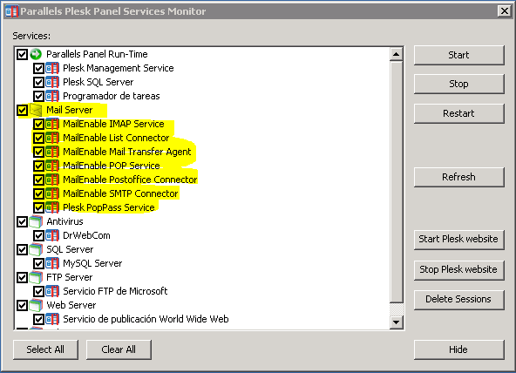Viewport: 516px width, 373px height.
Task: Click the MailEnable SMTP Connector icon
Action: (x=52, y=193)
